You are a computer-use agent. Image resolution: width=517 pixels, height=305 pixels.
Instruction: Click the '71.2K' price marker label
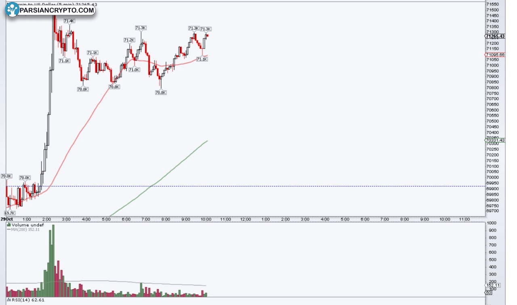coord(129,40)
